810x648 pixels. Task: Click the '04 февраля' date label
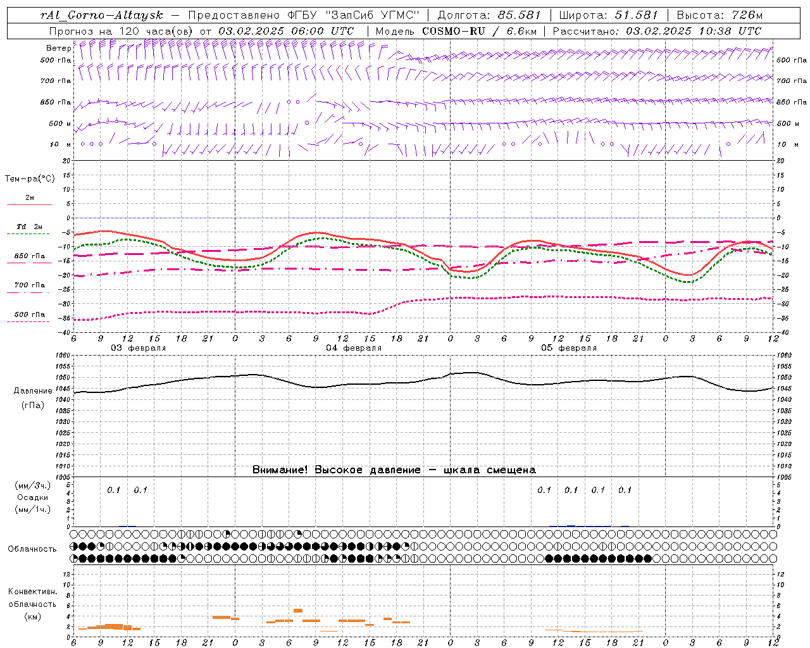pyautogui.click(x=354, y=348)
